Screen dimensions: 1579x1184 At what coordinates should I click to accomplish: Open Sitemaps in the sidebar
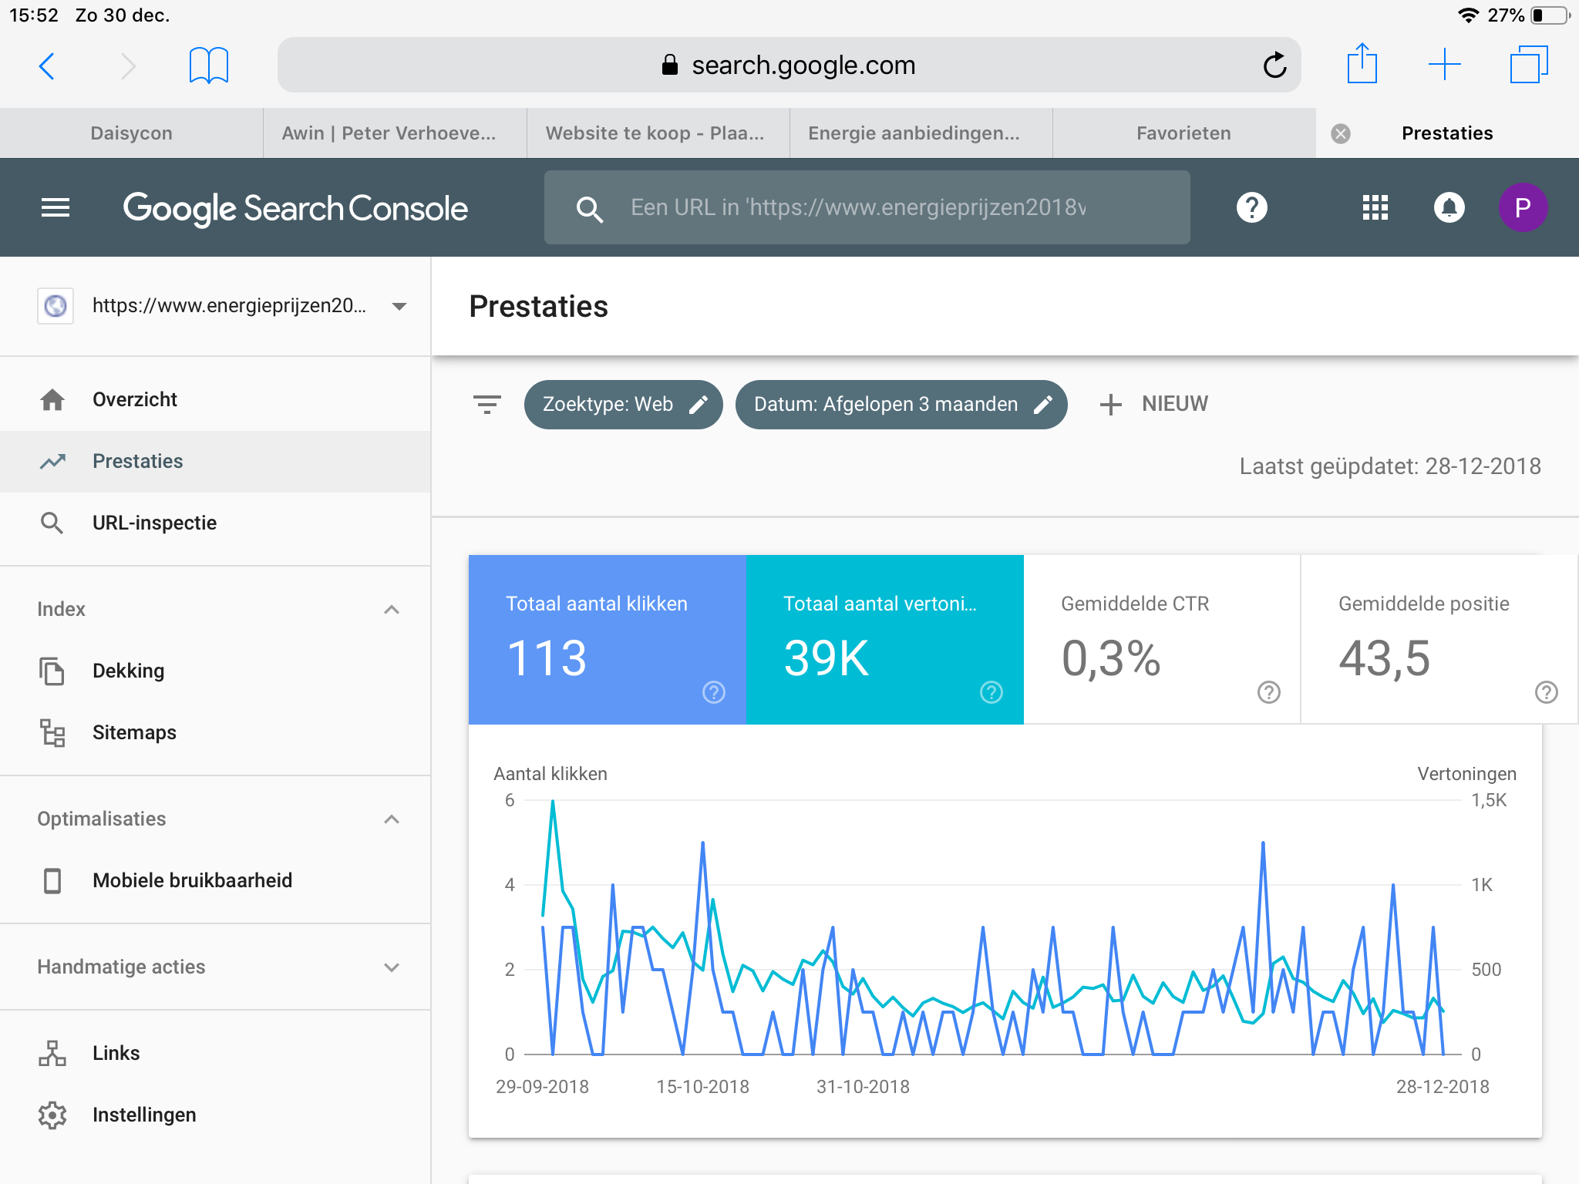tap(215, 732)
